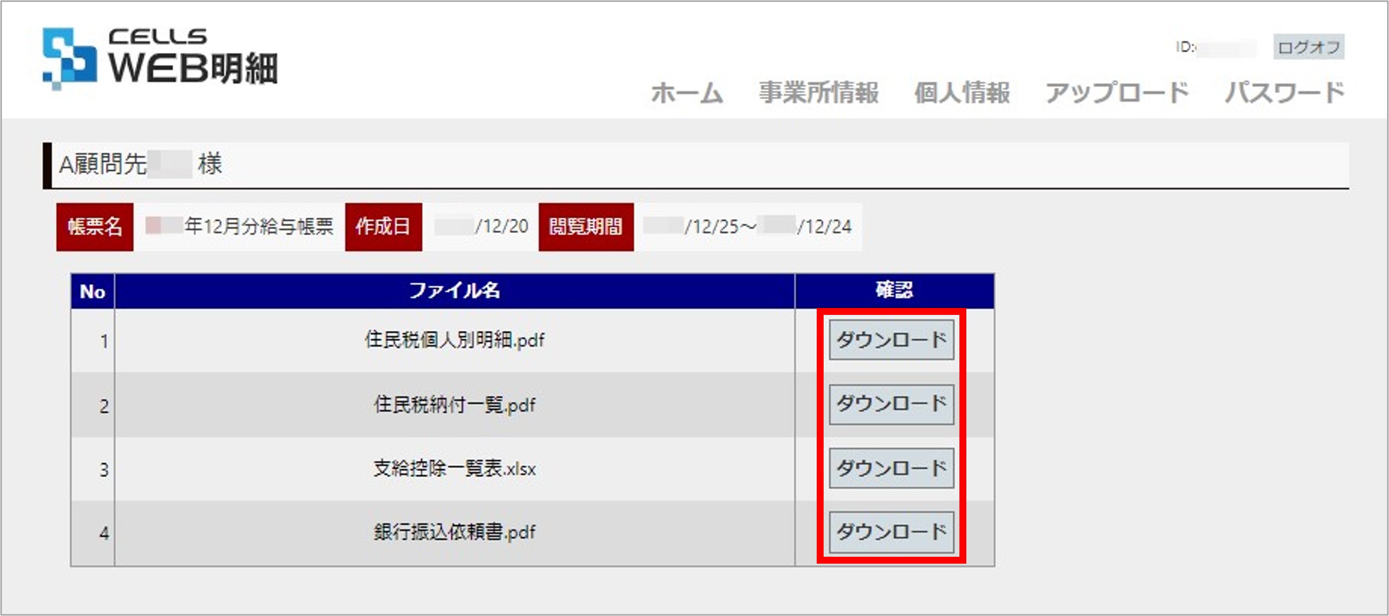1389x616 pixels.
Task: Go to 個人情報 page
Action: 962,92
